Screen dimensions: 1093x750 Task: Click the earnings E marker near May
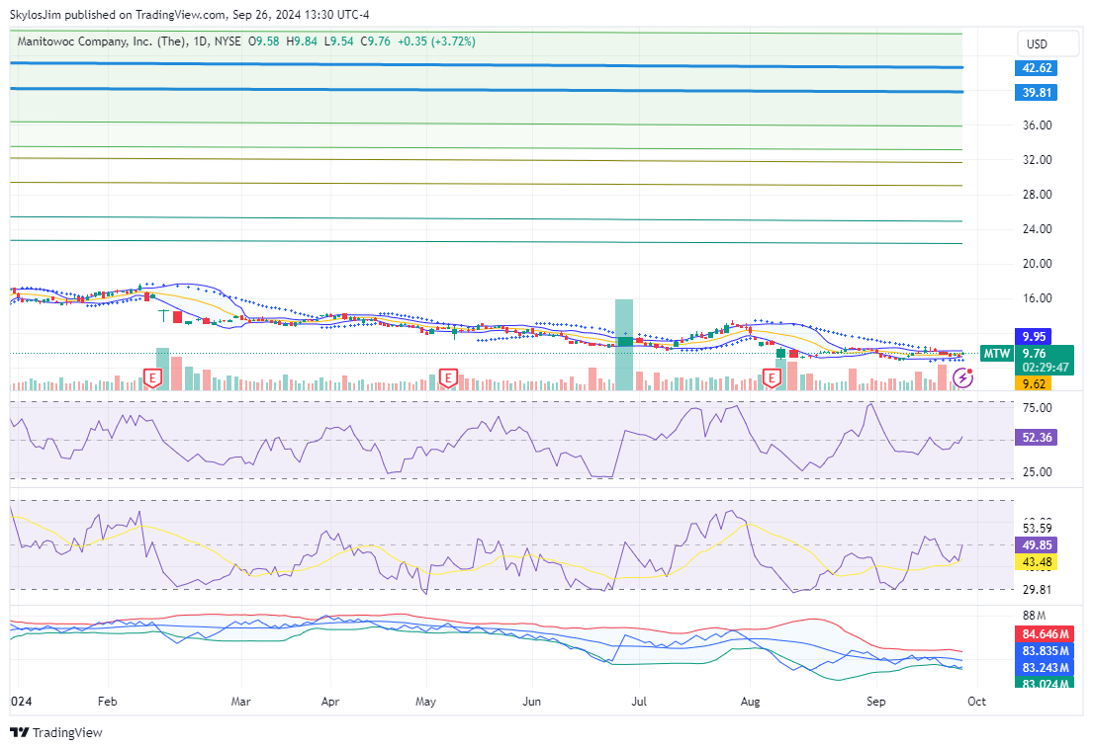[448, 378]
